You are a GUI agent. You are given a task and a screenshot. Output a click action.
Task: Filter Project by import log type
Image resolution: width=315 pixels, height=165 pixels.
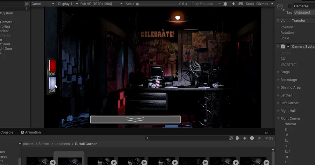click(x=252, y=138)
